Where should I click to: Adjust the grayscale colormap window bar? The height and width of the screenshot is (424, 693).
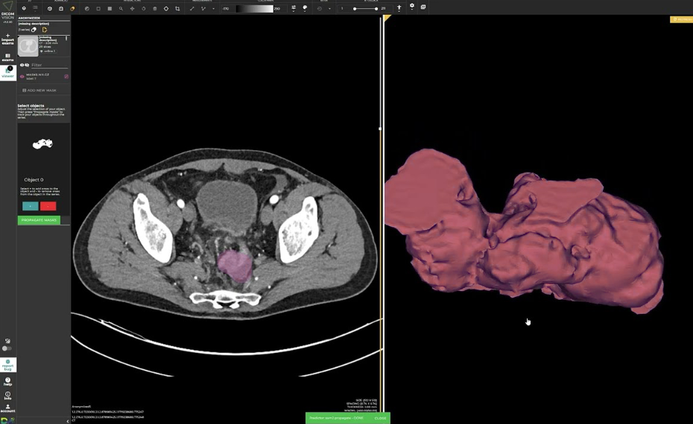[x=254, y=9]
